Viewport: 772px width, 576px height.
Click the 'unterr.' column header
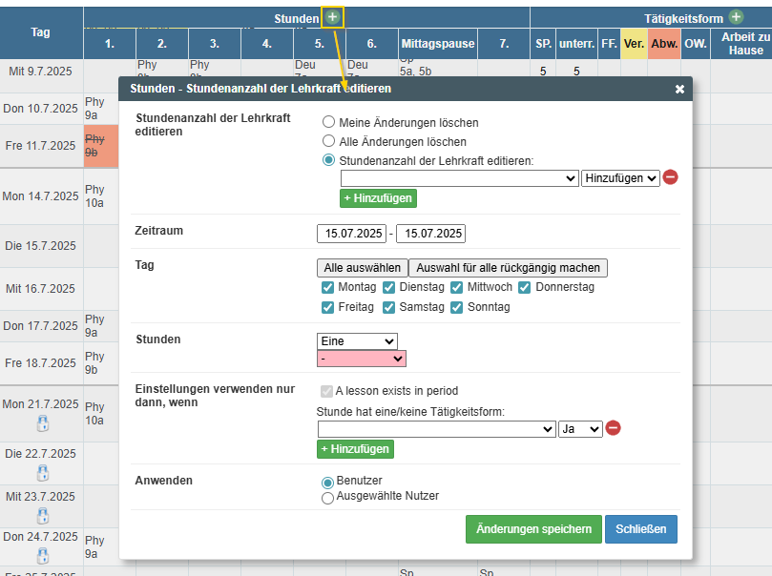pyautogui.click(x=577, y=44)
